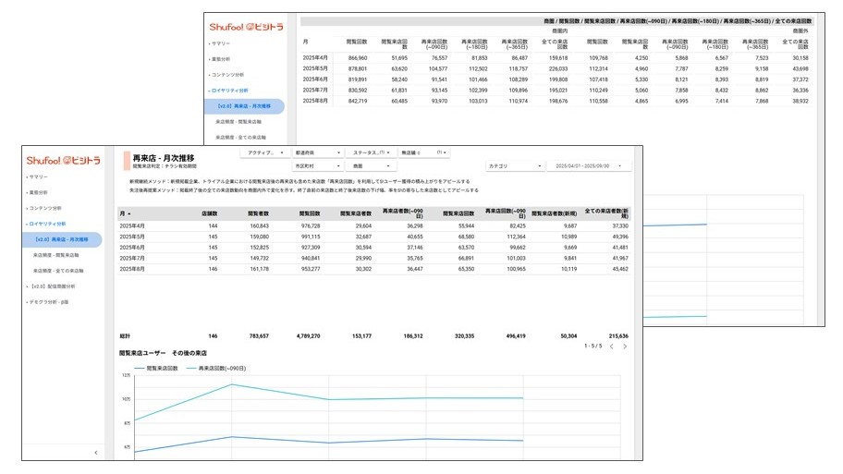Open the アクティブ filter dropdown
843x474 pixels.
point(262,152)
